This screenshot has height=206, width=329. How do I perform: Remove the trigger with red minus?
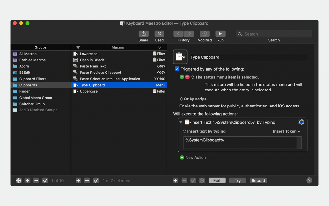[187, 77]
